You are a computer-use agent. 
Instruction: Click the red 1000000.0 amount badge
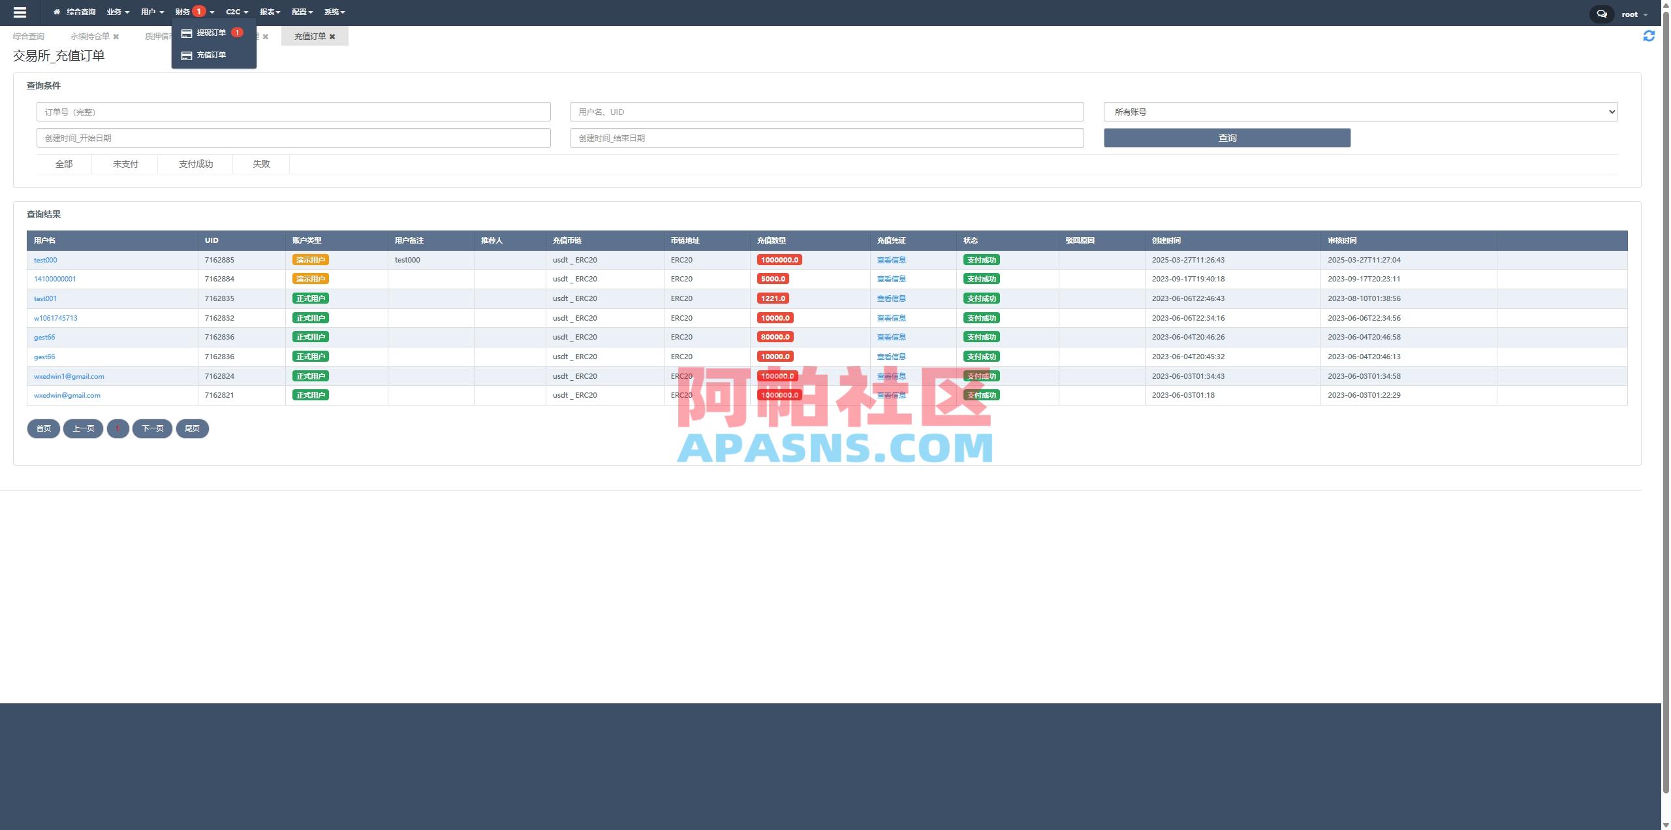pos(781,259)
